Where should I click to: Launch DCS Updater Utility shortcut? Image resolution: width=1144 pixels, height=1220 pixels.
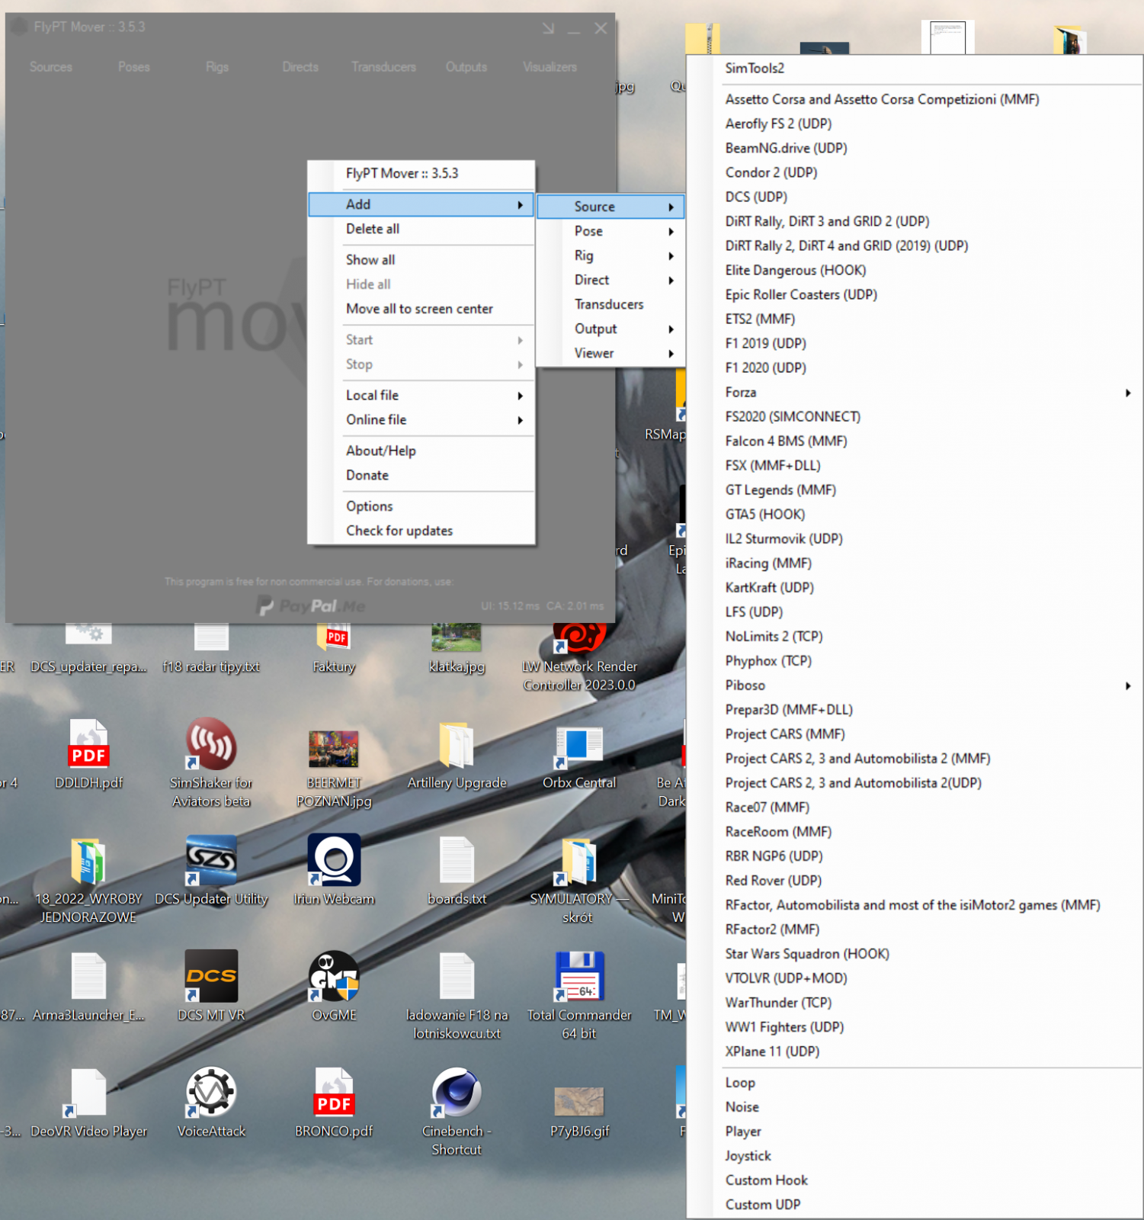click(x=211, y=860)
